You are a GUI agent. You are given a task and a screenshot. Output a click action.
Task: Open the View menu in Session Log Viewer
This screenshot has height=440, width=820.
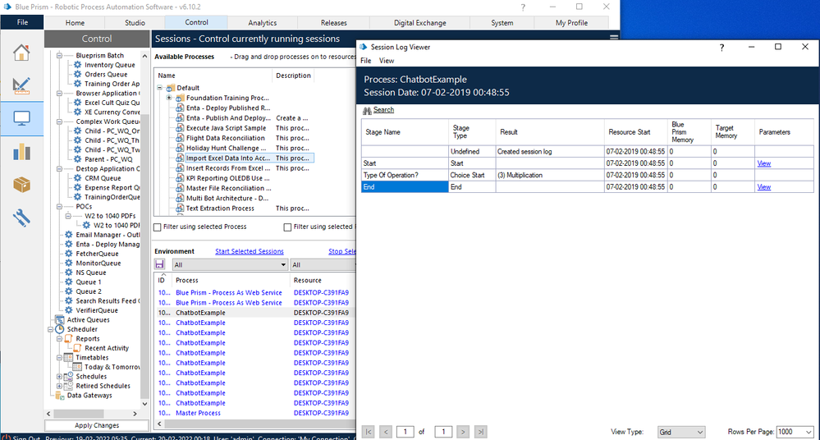[x=387, y=61]
